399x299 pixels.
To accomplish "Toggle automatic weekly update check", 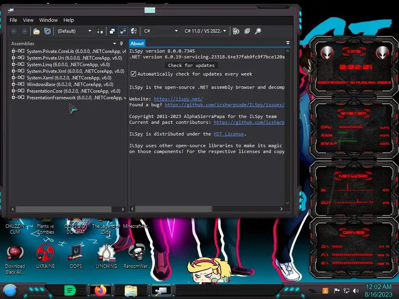I will point(133,74).
